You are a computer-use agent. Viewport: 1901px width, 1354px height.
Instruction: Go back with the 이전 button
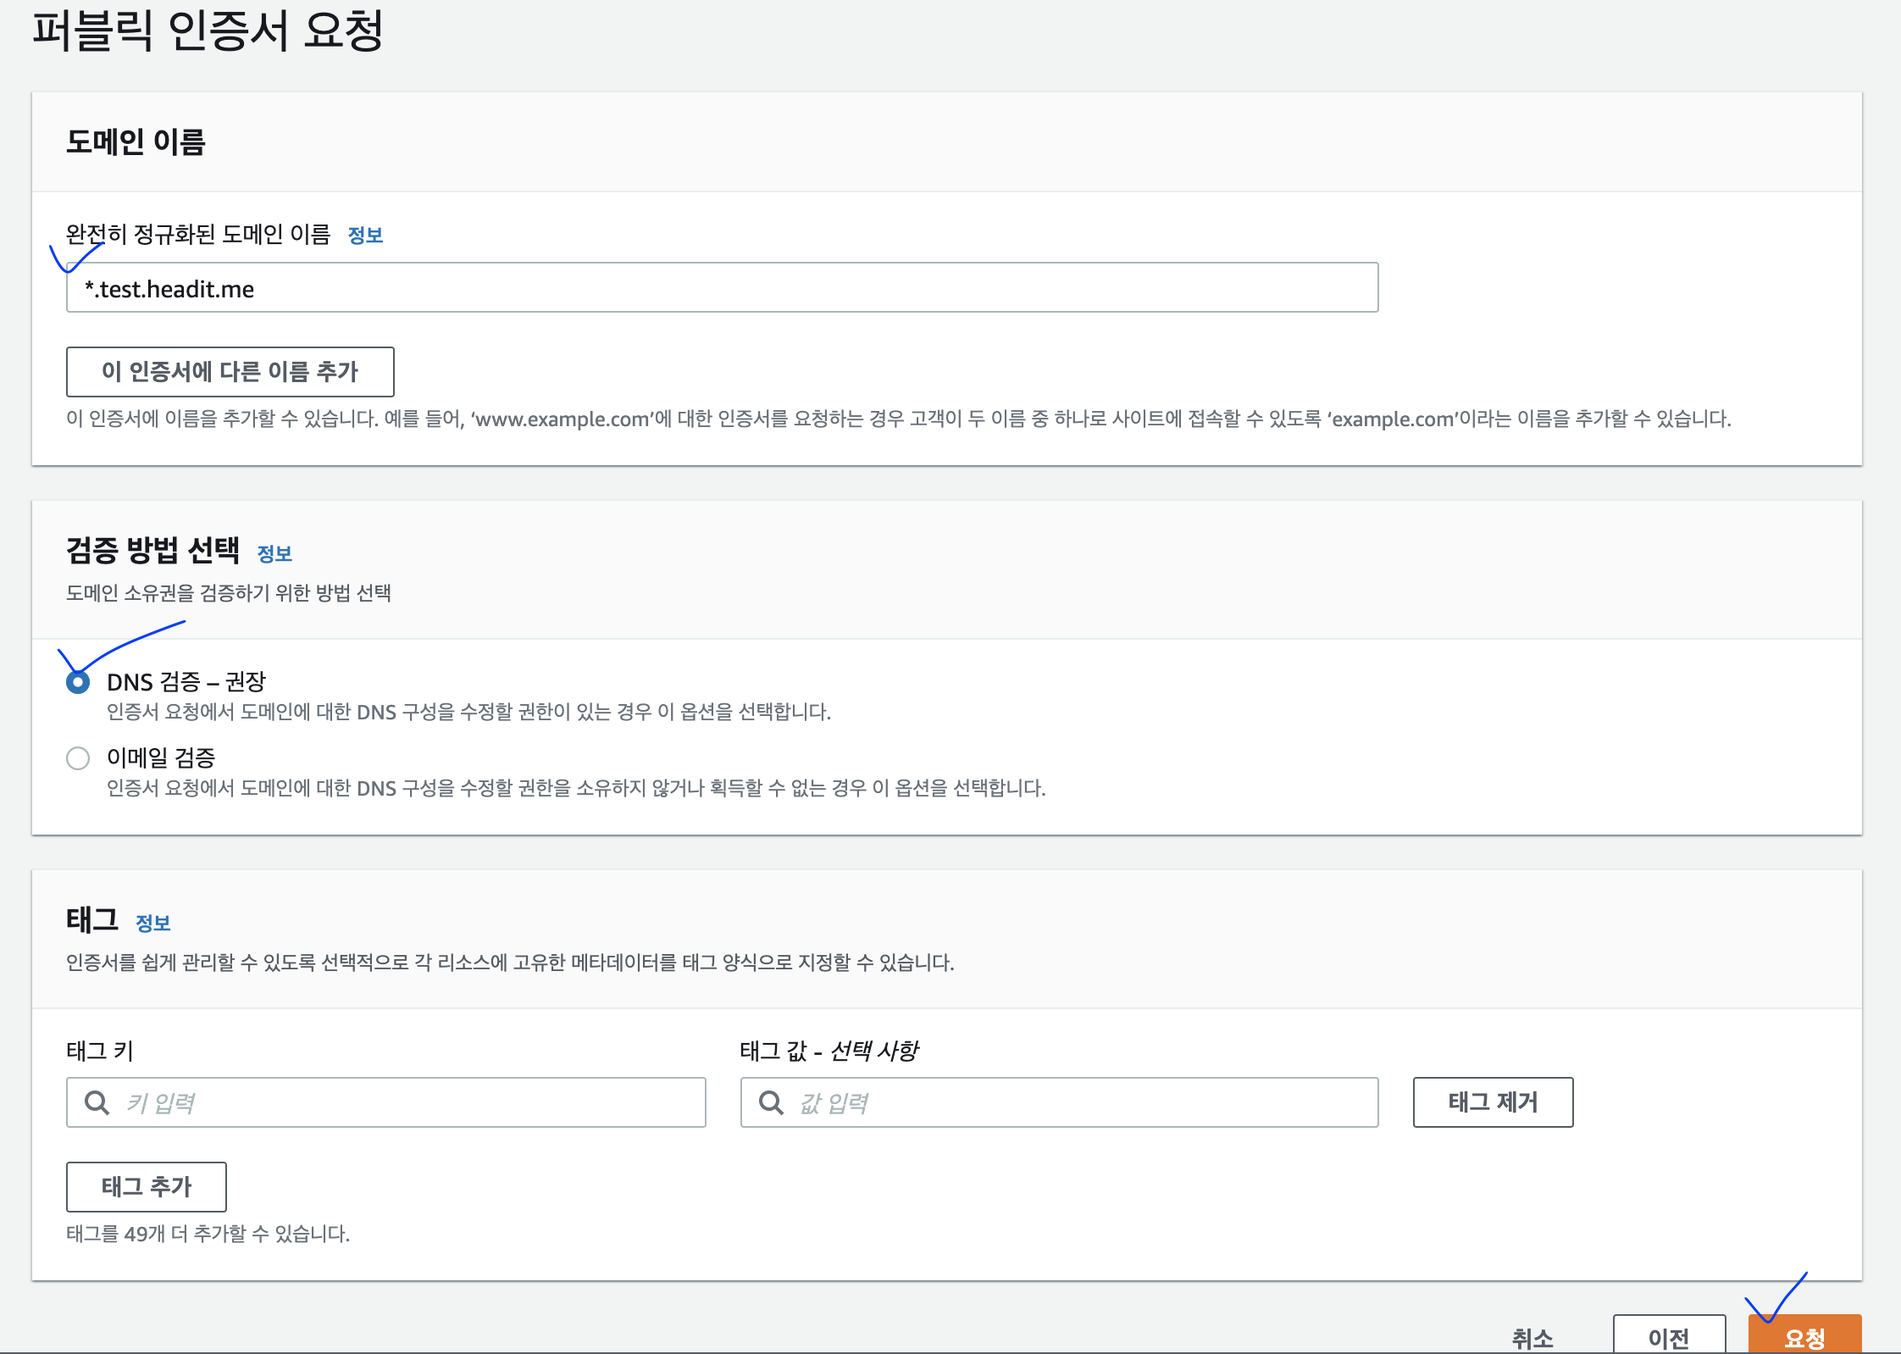(x=1668, y=1337)
